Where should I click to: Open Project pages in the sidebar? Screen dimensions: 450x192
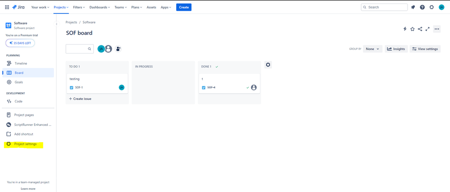click(x=28, y=115)
